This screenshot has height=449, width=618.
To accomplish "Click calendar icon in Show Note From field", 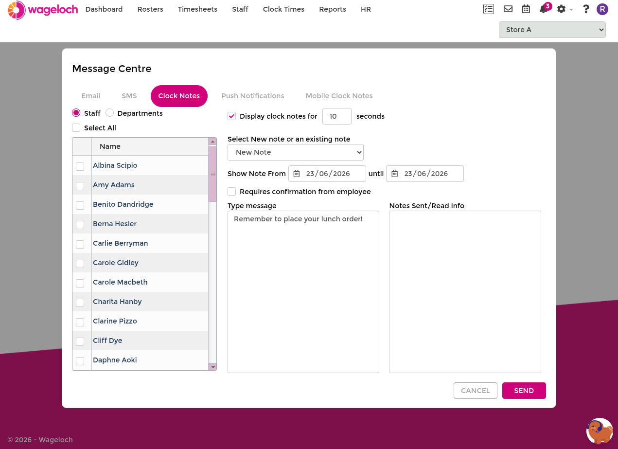I will [297, 174].
